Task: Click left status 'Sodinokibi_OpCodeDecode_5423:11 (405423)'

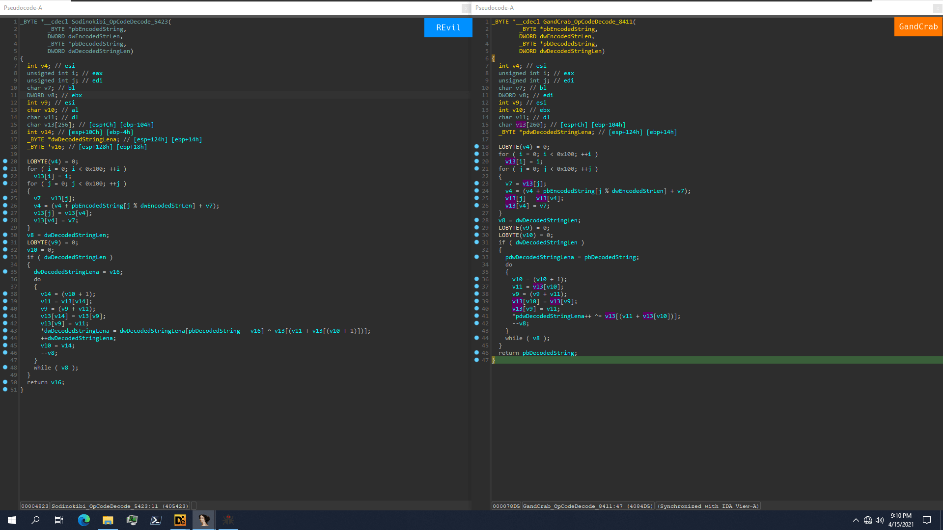Action: pos(120,506)
